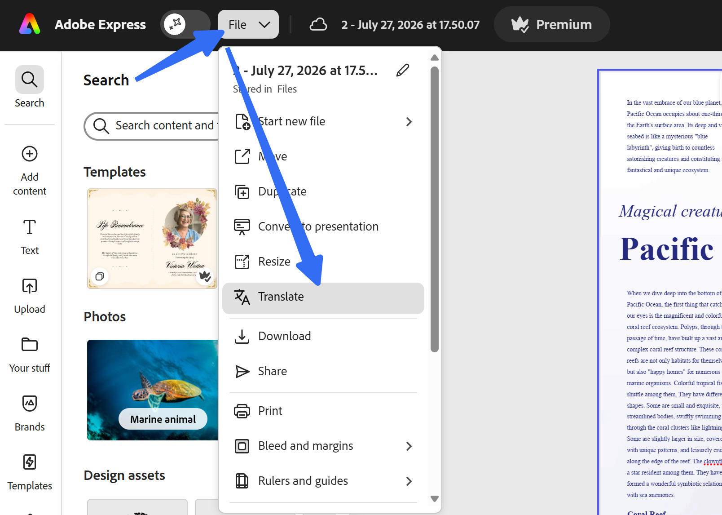Select the Text tool in sidebar
722x515 pixels.
coord(30,237)
